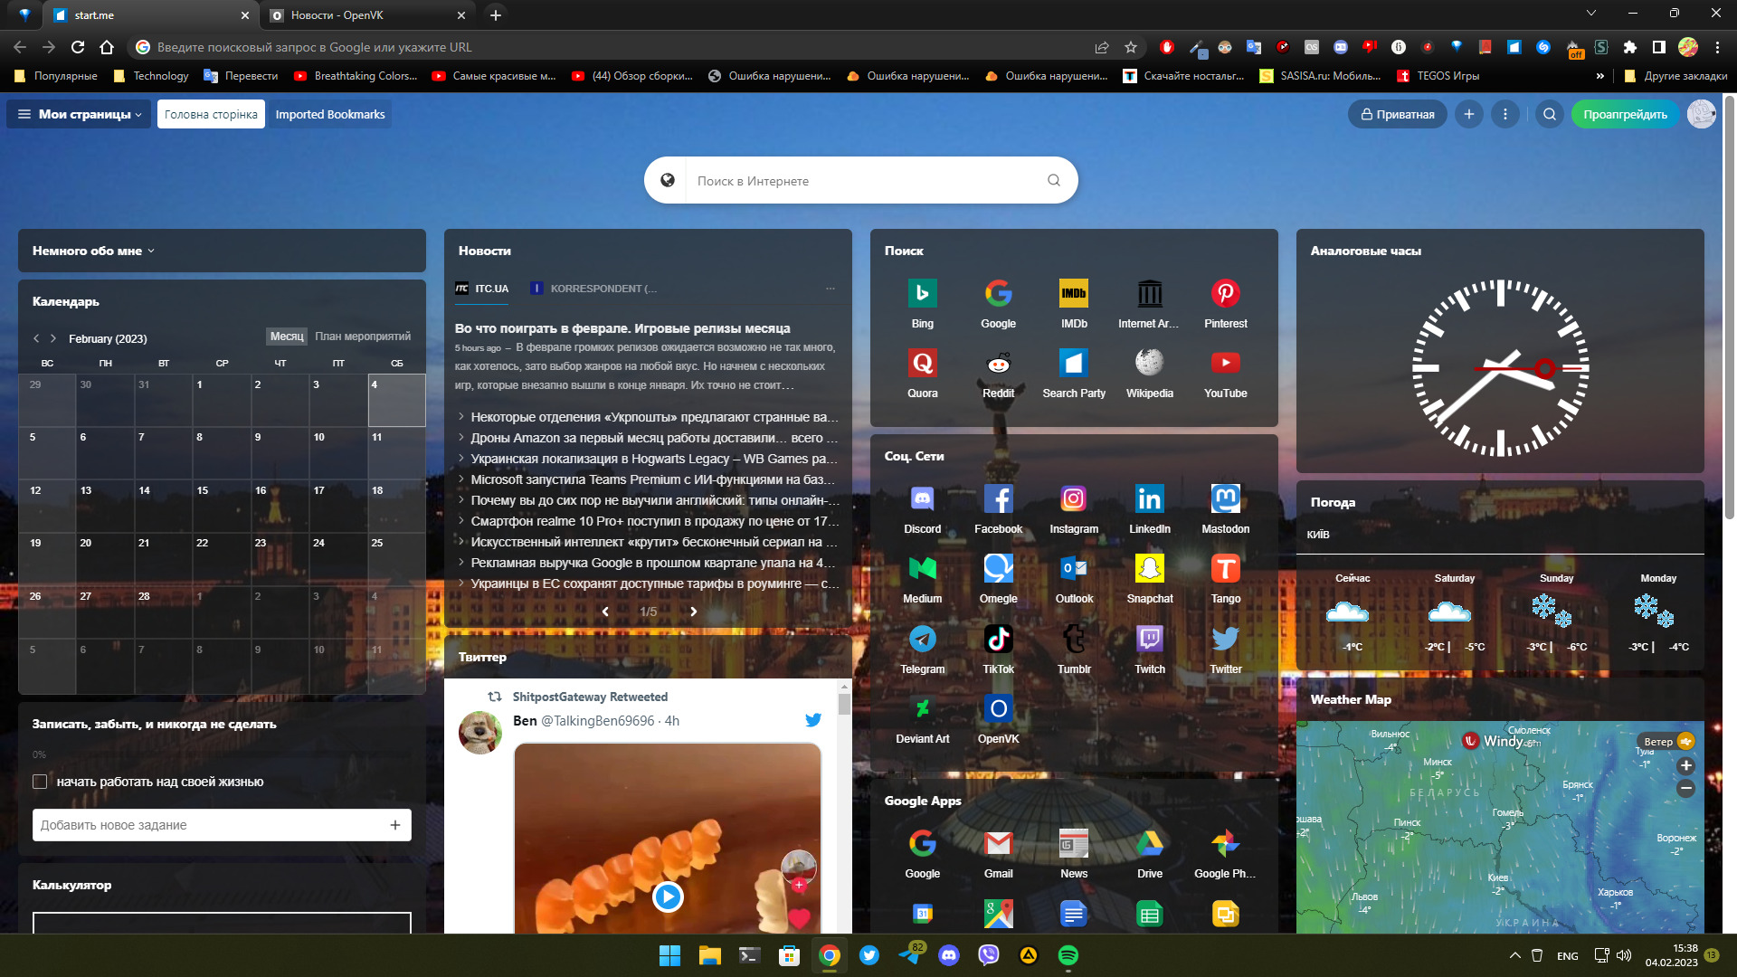The height and width of the screenshot is (977, 1737).
Task: Switch to Imported Bookmarks page tab
Action: coord(329,115)
